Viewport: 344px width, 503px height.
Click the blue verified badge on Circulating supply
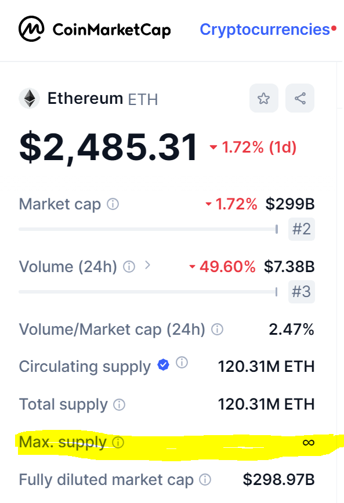tap(164, 364)
